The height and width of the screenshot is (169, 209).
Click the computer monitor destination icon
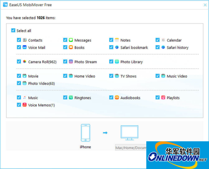pos(130,133)
